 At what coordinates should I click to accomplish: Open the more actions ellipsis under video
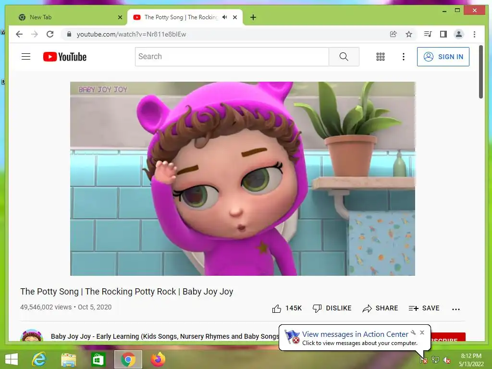tap(456, 309)
